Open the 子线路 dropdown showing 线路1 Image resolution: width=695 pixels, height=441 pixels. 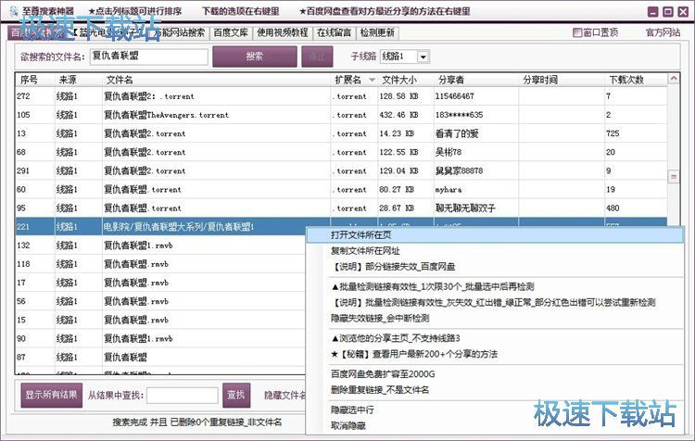pos(404,57)
